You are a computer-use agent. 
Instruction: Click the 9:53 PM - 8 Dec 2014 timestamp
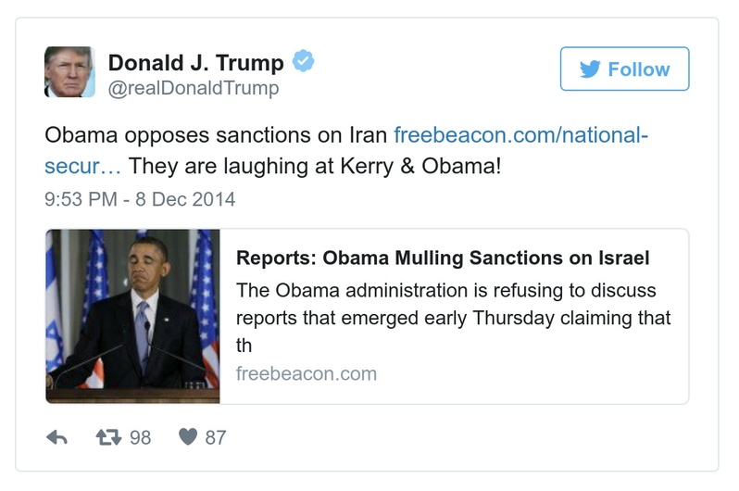[x=140, y=198]
